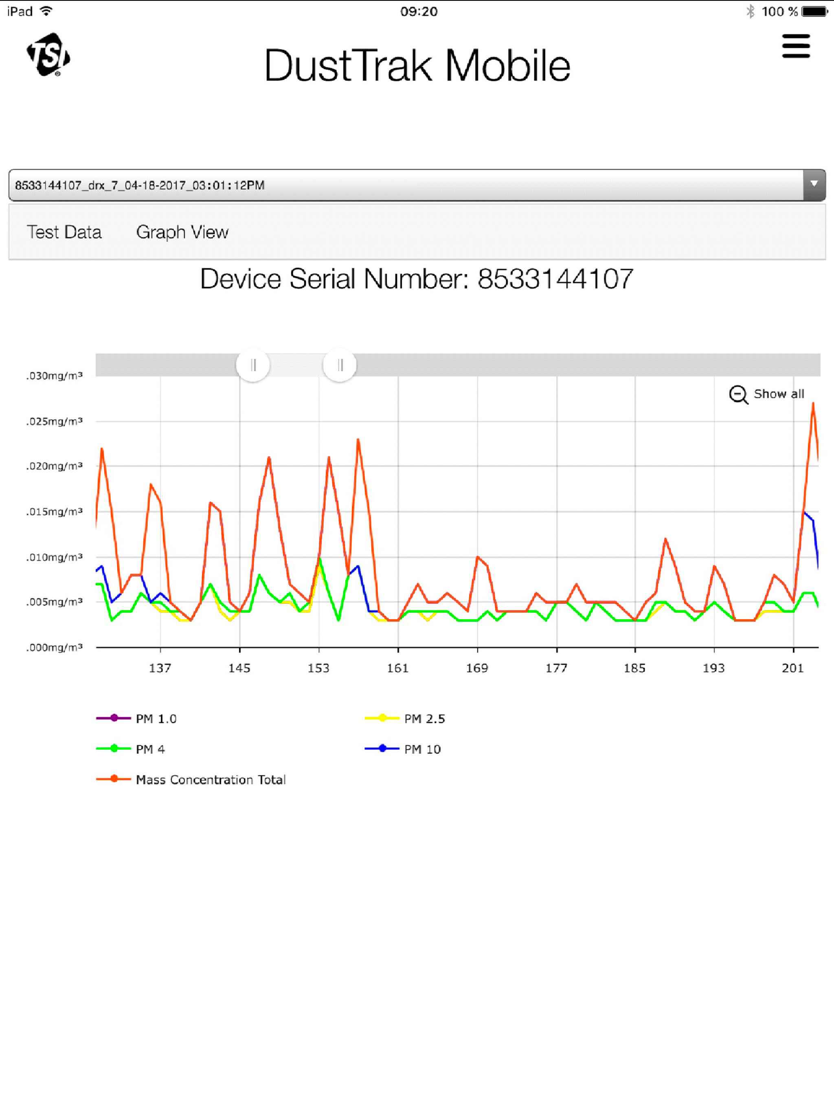Click the Show all button
Viewport: 834px width, 1113px height.
(766, 394)
